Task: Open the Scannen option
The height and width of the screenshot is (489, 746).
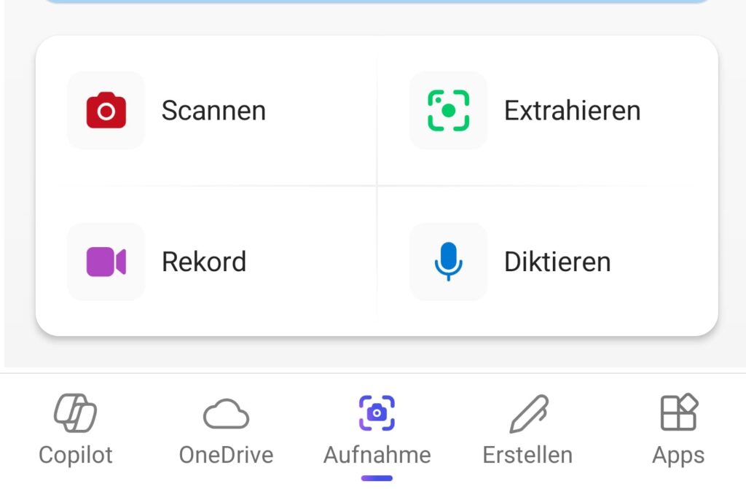Action: coord(206,111)
